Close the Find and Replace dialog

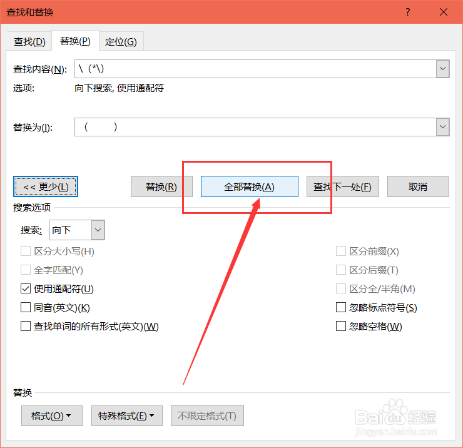[444, 12]
